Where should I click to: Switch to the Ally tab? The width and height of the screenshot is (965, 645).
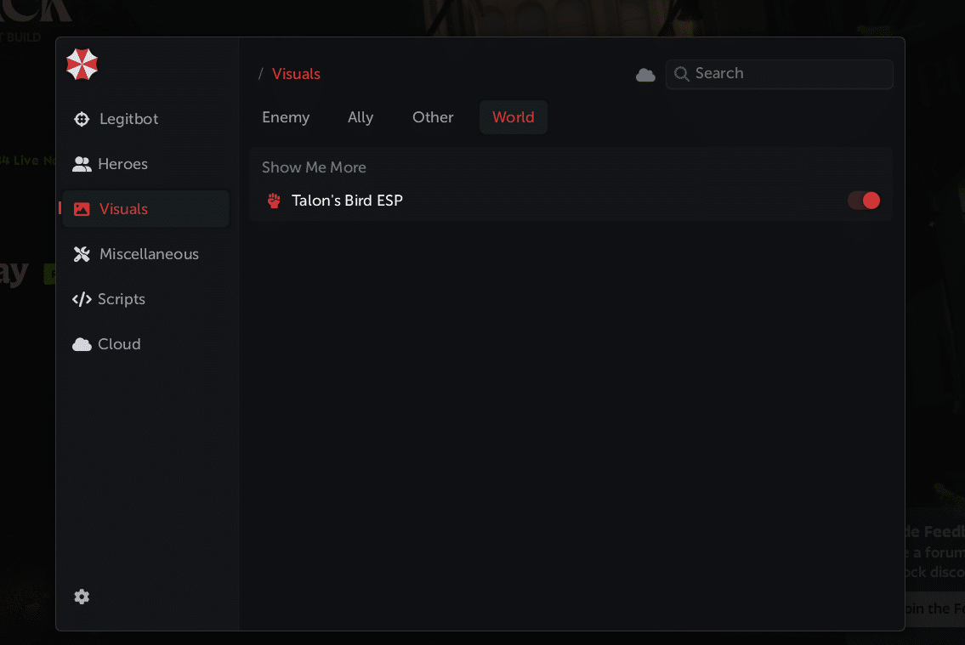pos(360,117)
